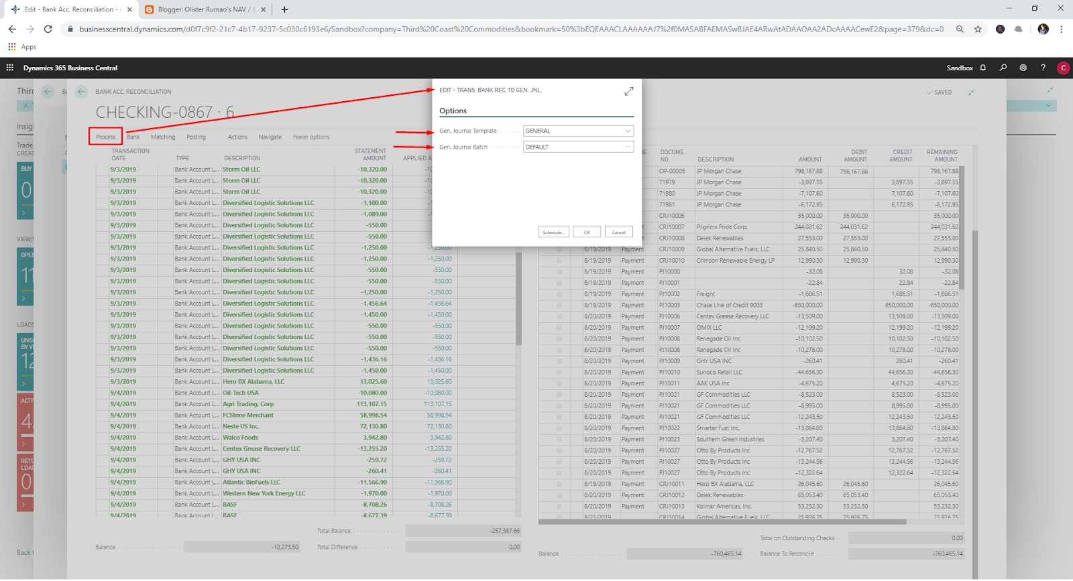Open the Dynamics 365 app launcher waffle icon

click(x=9, y=68)
